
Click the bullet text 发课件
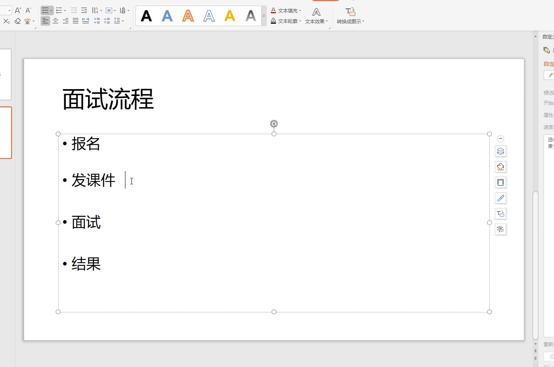coord(94,180)
